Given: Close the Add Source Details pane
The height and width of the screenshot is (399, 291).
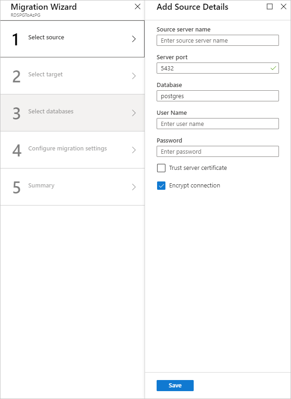Looking at the screenshot, I should pos(284,7).
